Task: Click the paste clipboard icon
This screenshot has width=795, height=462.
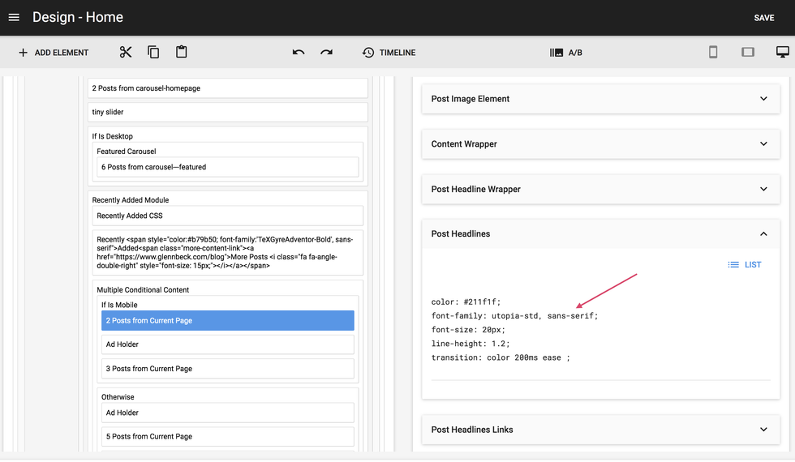Action: point(182,53)
